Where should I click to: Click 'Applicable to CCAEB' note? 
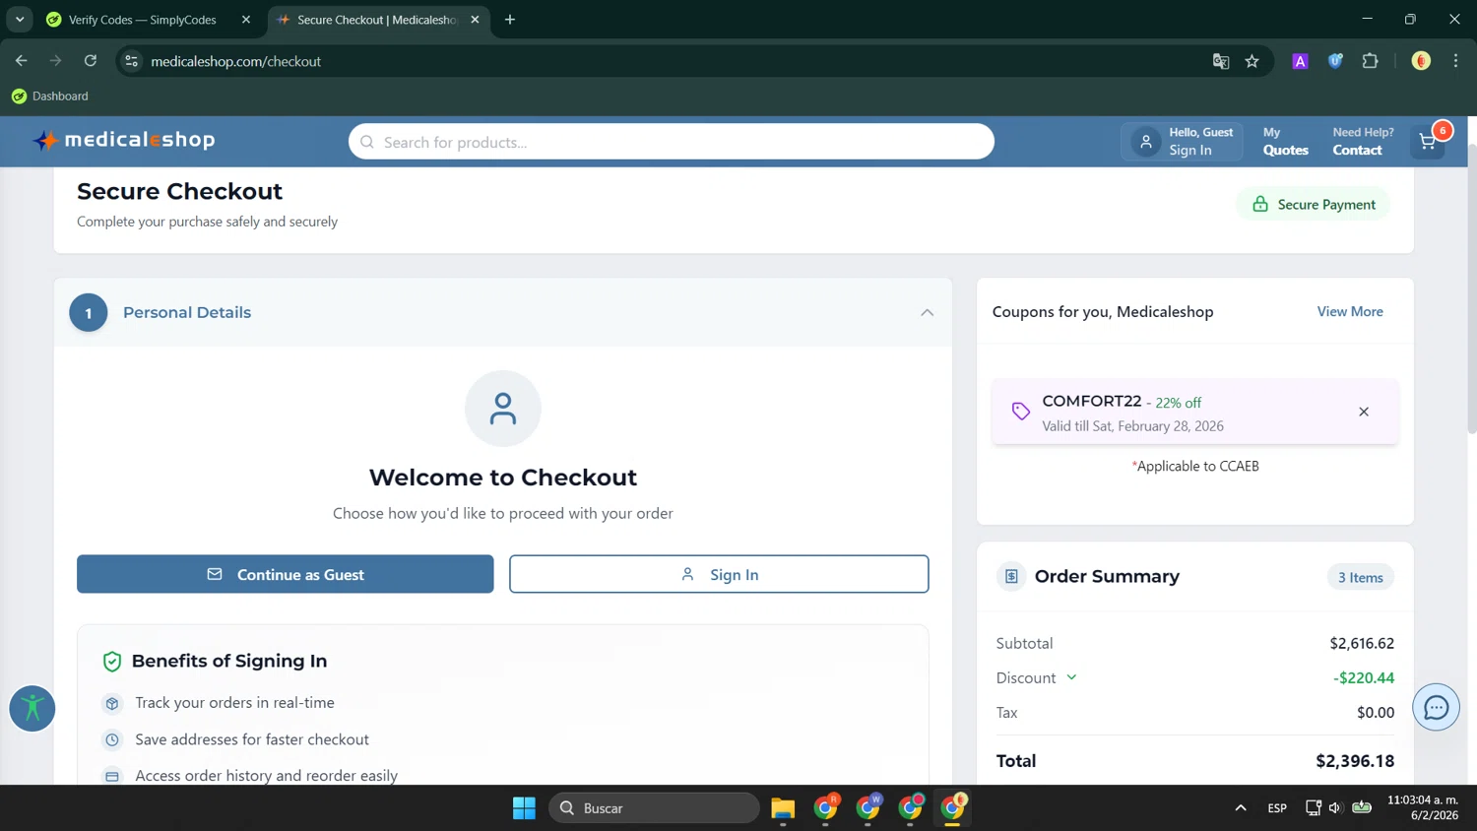pos(1195,466)
